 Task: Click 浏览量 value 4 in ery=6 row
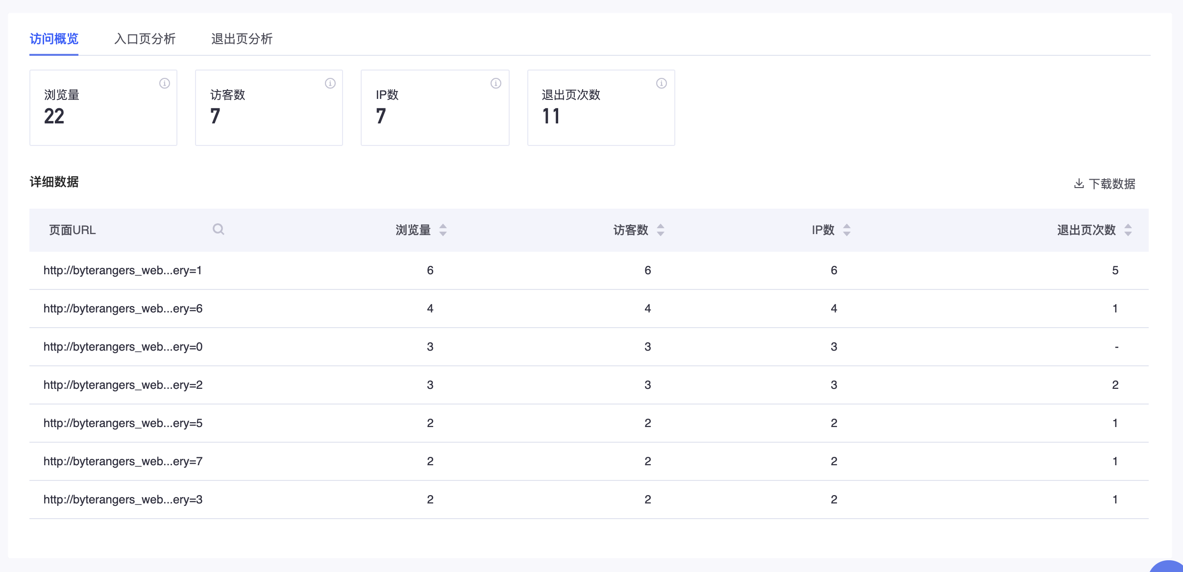click(430, 309)
